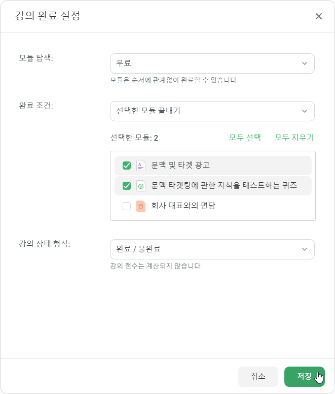The height and width of the screenshot is (394, 335).
Task: Uncheck the 문맥 및 타겟 광고 checkbox
Action: (x=127, y=166)
